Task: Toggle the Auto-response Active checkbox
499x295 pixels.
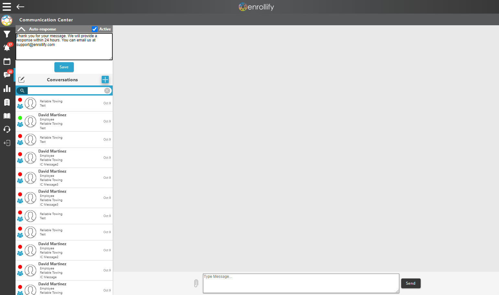Action: point(95,29)
